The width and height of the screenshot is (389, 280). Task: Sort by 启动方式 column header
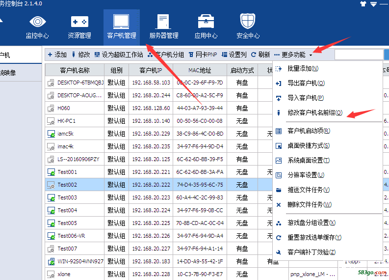pos(242,70)
